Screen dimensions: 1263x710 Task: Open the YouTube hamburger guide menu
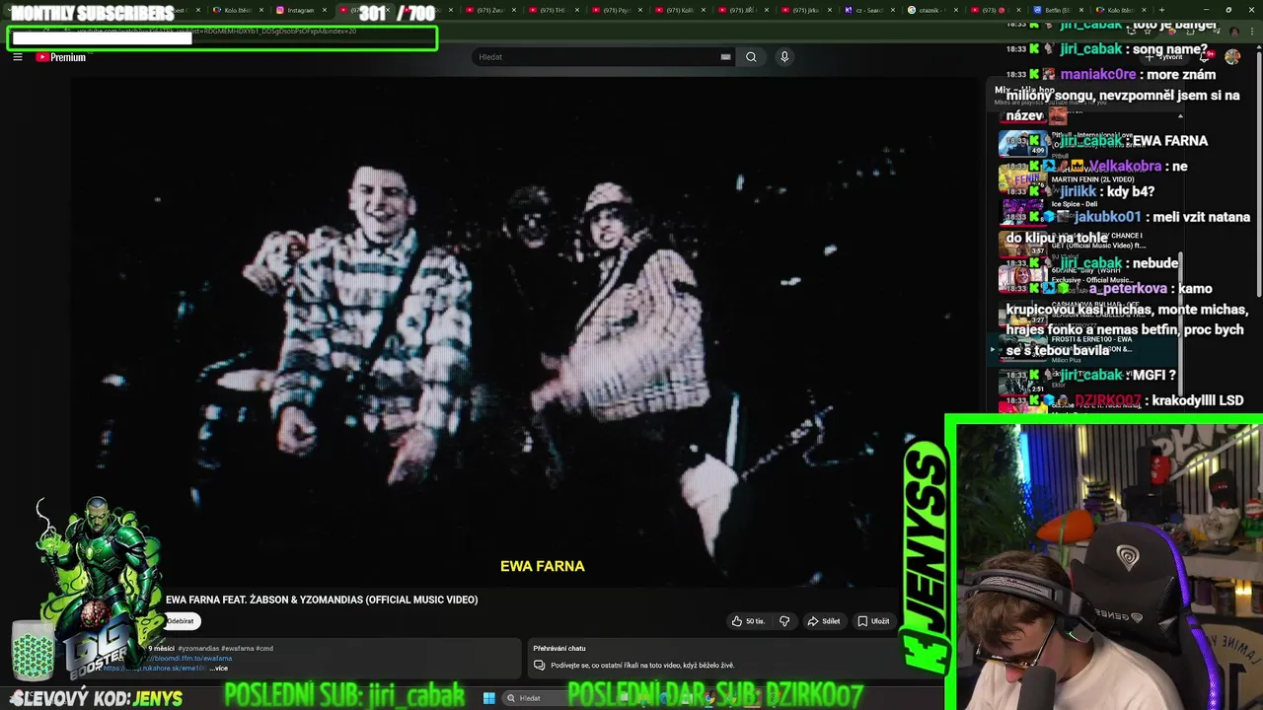click(x=17, y=57)
